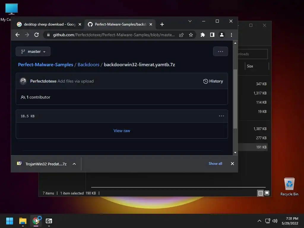Open the file actions ellipsis beside master
Image resolution: width=304 pixels, height=228 pixels.
221,52
